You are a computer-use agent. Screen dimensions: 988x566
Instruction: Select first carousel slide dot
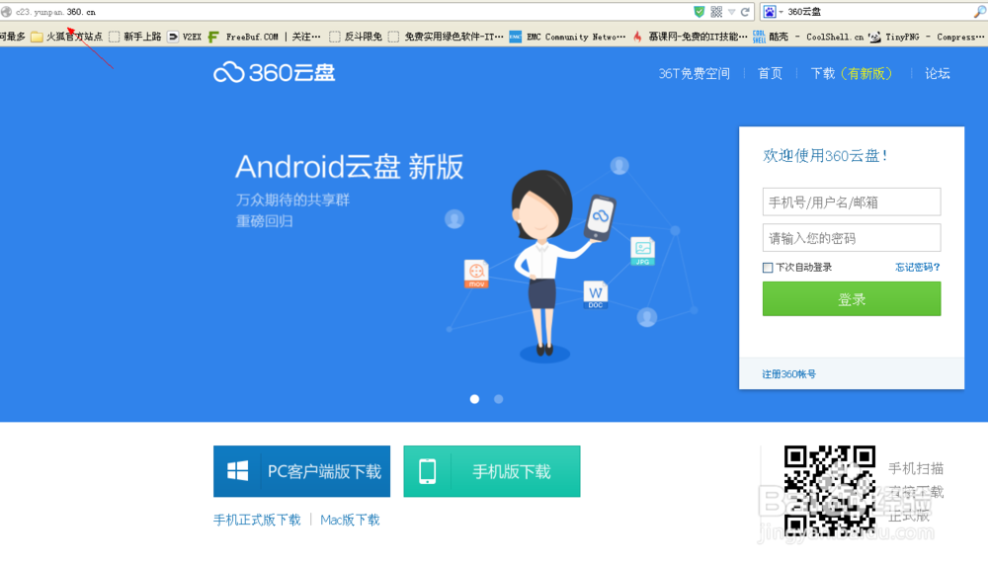474,399
